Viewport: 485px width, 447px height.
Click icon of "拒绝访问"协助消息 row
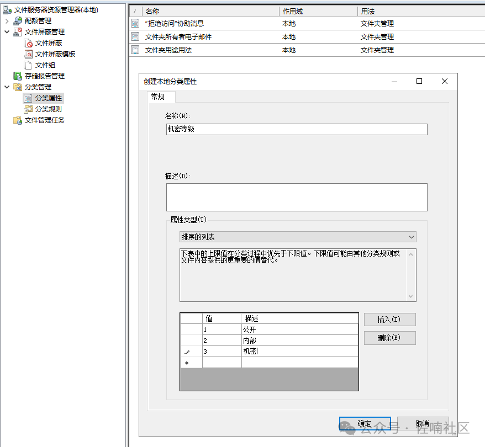[x=135, y=24]
